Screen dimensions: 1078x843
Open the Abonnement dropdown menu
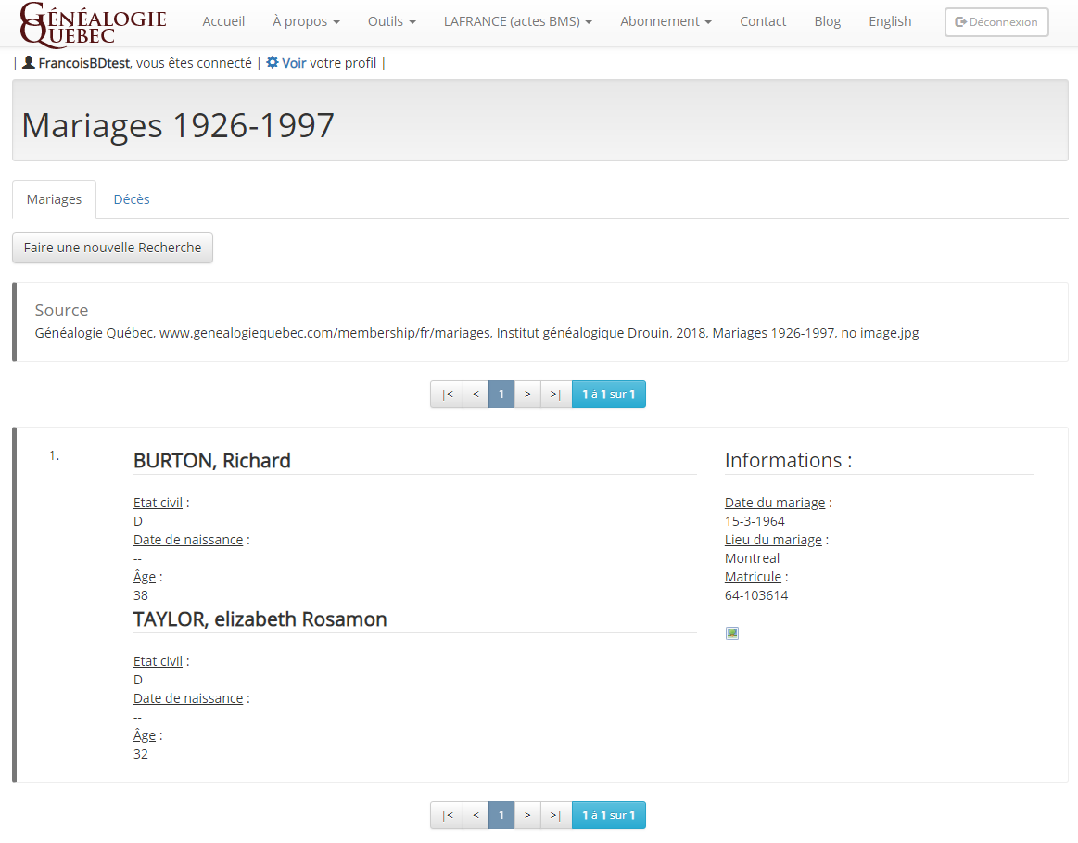666,21
